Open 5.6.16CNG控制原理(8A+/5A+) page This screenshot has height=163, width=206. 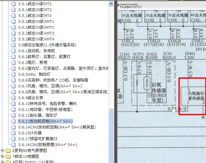pos(48,145)
